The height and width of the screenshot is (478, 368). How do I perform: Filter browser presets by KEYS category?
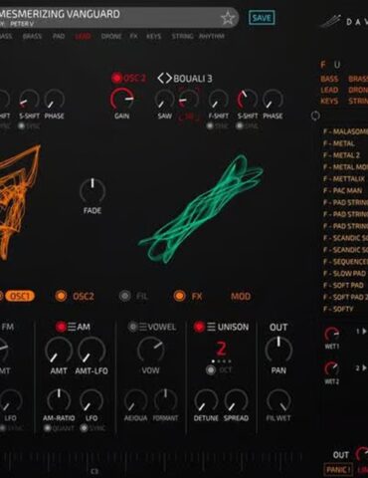click(329, 101)
